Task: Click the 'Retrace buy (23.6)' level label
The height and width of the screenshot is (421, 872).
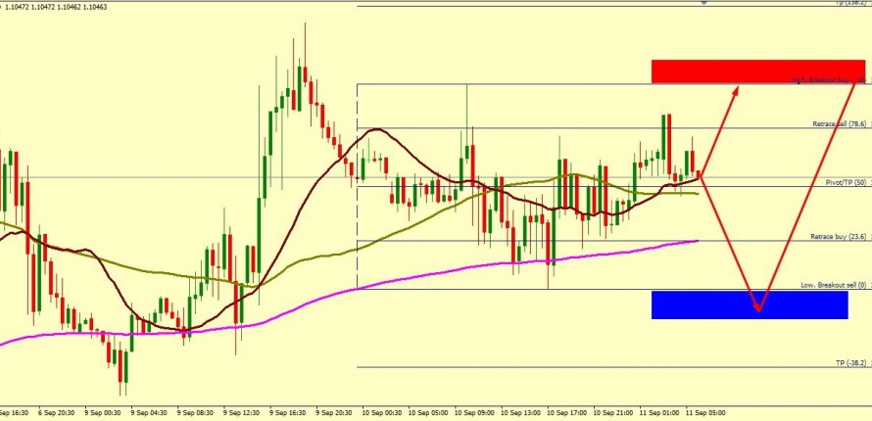Action: pyautogui.click(x=839, y=236)
